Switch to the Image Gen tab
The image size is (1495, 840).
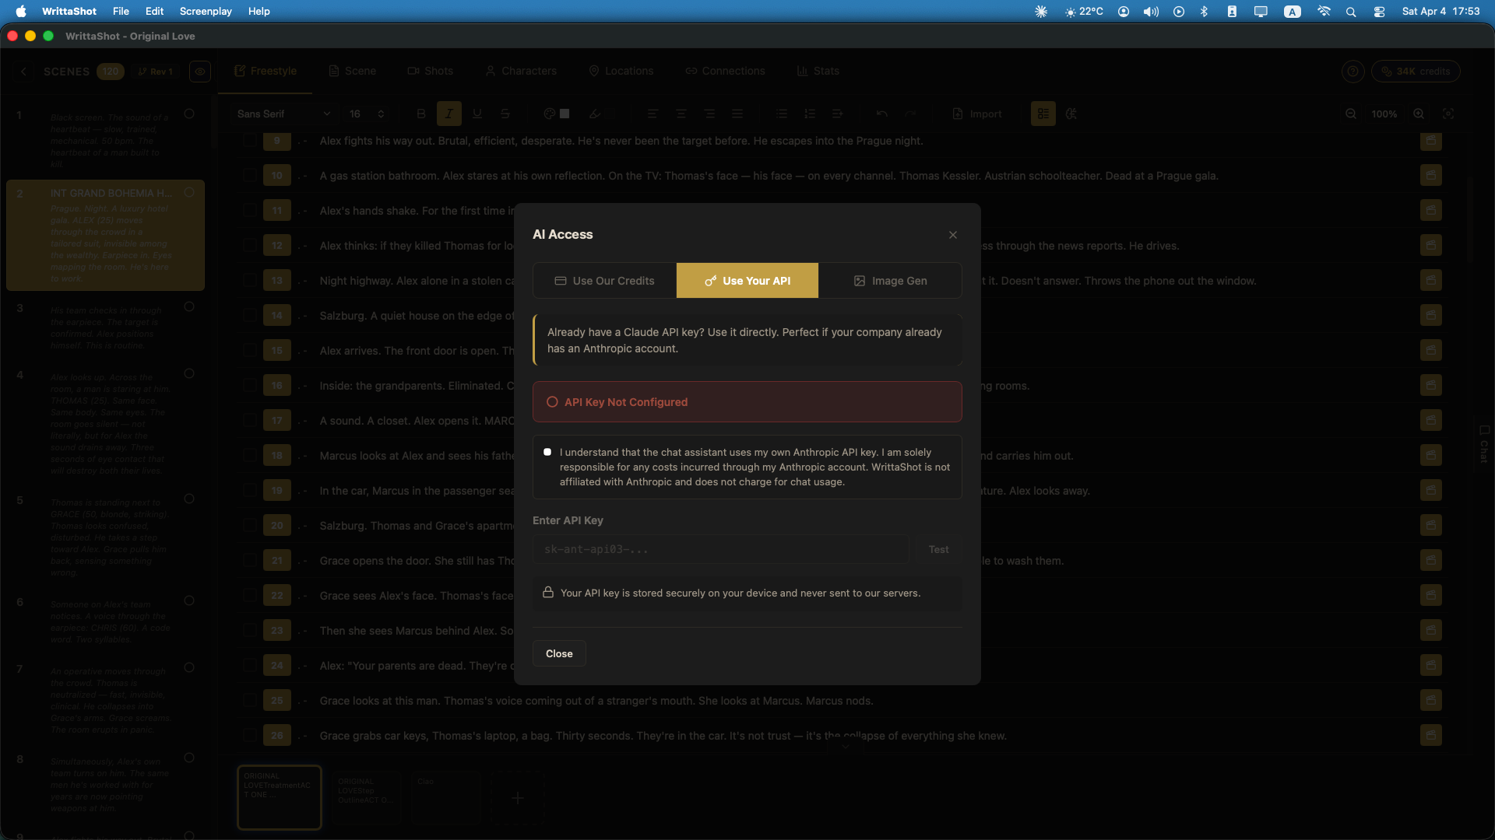(890, 281)
